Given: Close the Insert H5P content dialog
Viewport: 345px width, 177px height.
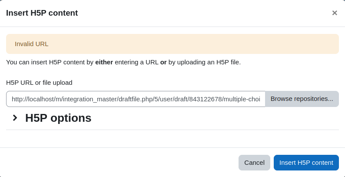Looking at the screenshot, I should click(x=335, y=13).
